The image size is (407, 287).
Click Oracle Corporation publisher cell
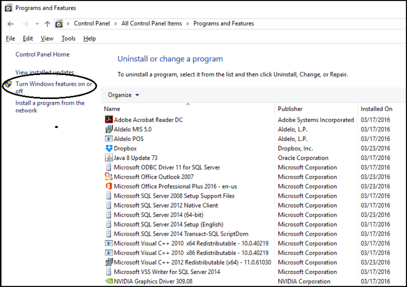303,158
